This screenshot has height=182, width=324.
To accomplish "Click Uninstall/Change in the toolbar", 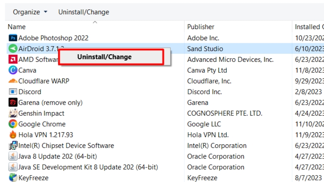I will click(84, 12).
